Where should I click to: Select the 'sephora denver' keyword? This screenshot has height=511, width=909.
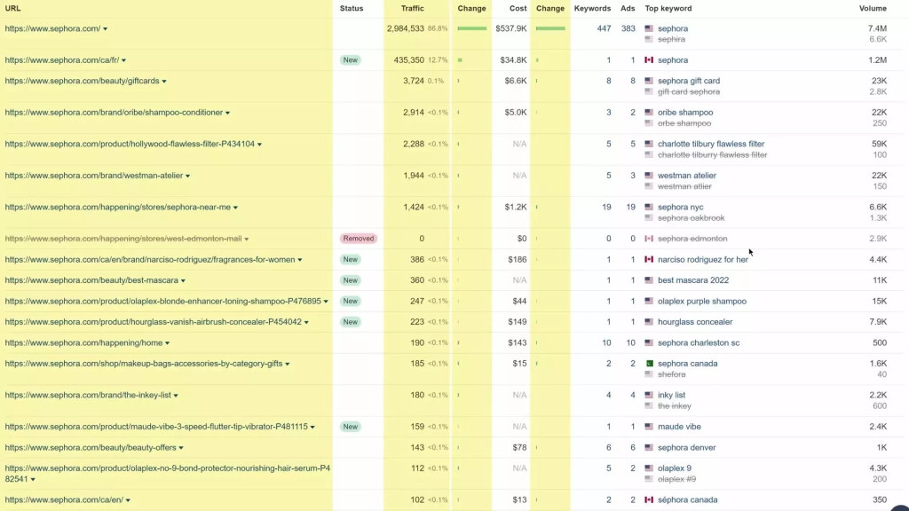[686, 447]
